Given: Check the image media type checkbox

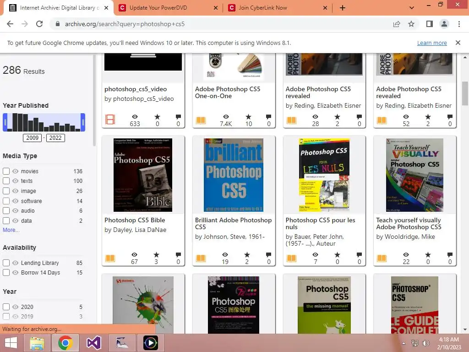Looking at the screenshot, I should point(6,191).
